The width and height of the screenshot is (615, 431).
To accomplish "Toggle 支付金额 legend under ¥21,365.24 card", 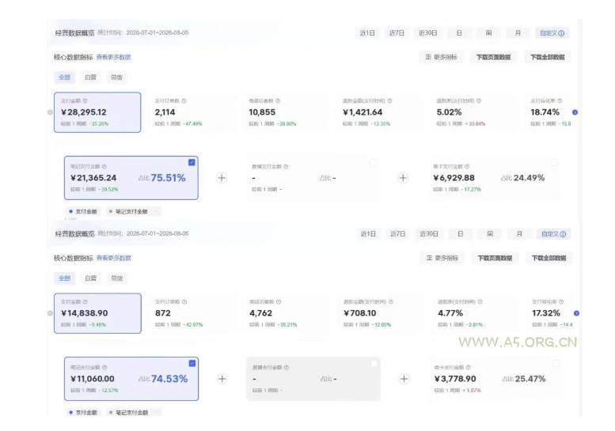I will point(83,212).
